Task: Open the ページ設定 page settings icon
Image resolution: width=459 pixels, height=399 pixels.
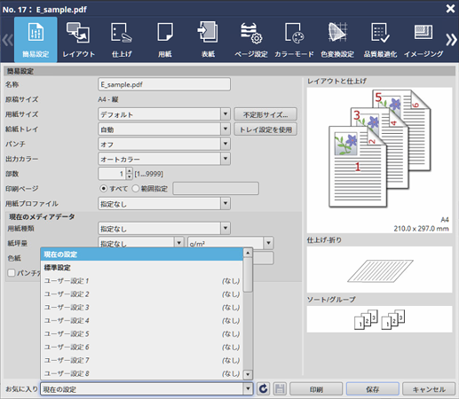Action: coord(251,39)
